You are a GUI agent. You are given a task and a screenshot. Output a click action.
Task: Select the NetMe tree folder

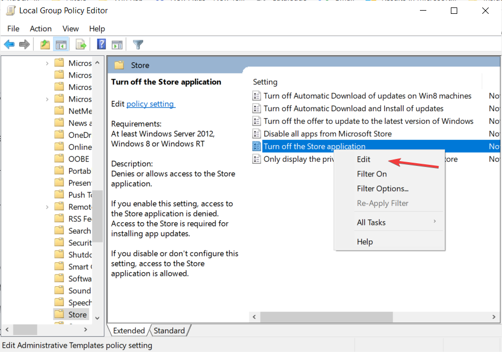tap(80, 111)
